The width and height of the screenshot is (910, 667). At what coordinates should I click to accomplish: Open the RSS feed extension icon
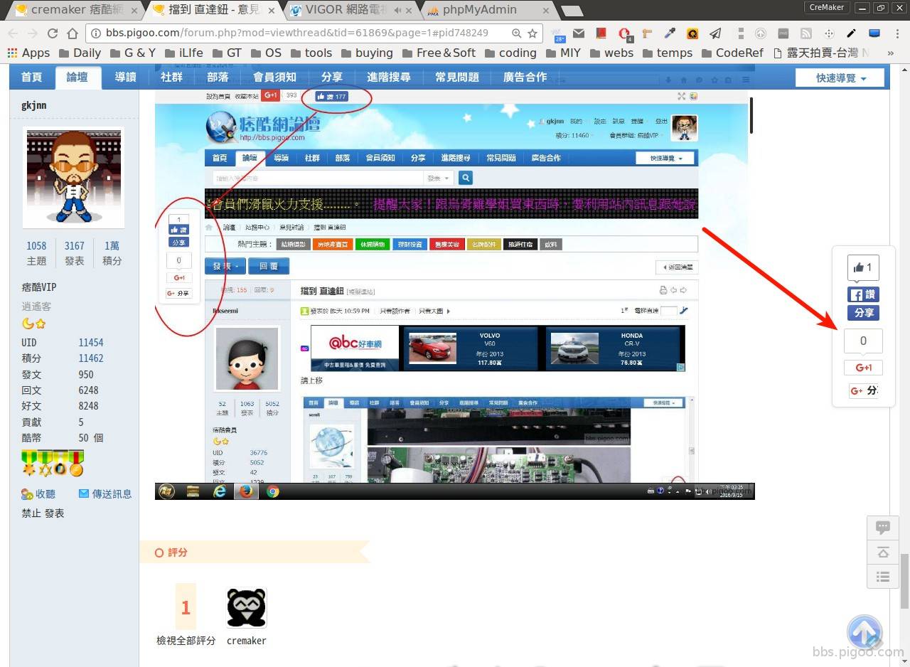(806, 33)
